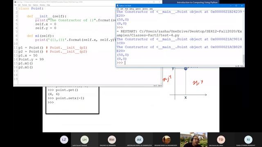This screenshot has height=147, width=262.
Task: Click blue point dot on slide graph
Action: [185, 69]
